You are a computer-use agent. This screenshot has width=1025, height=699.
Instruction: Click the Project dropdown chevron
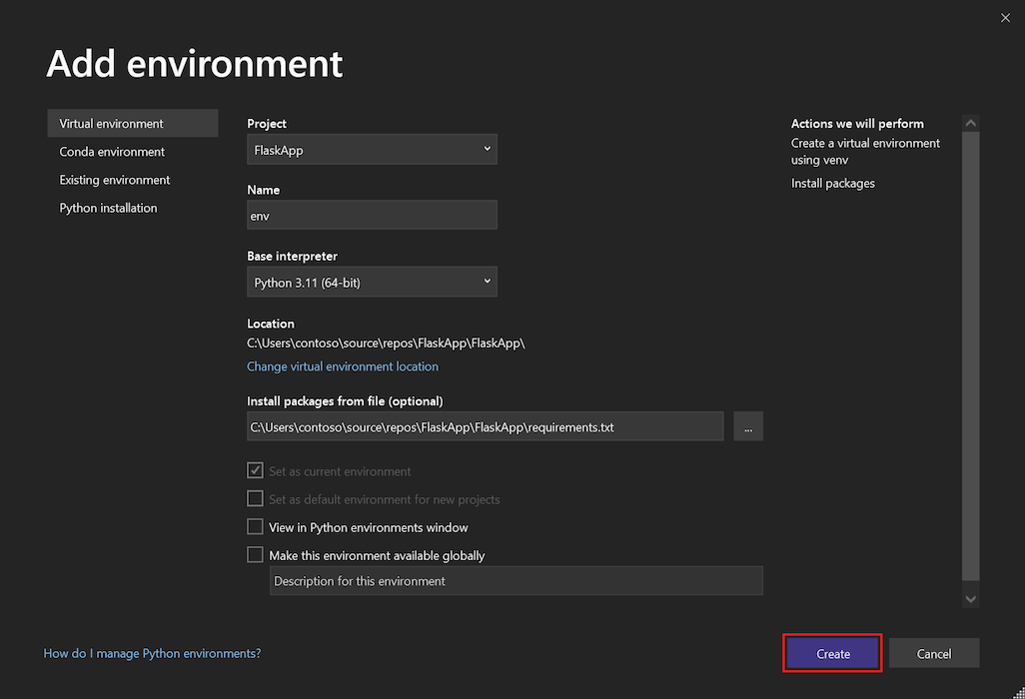coord(487,148)
